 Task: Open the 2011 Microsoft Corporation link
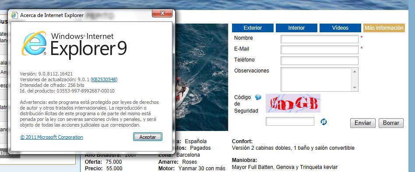[52, 137]
